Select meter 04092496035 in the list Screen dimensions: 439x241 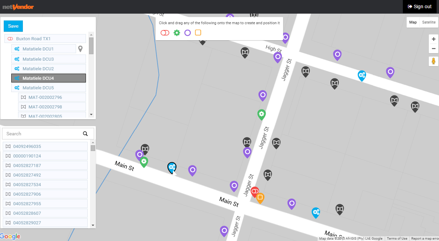(45, 147)
